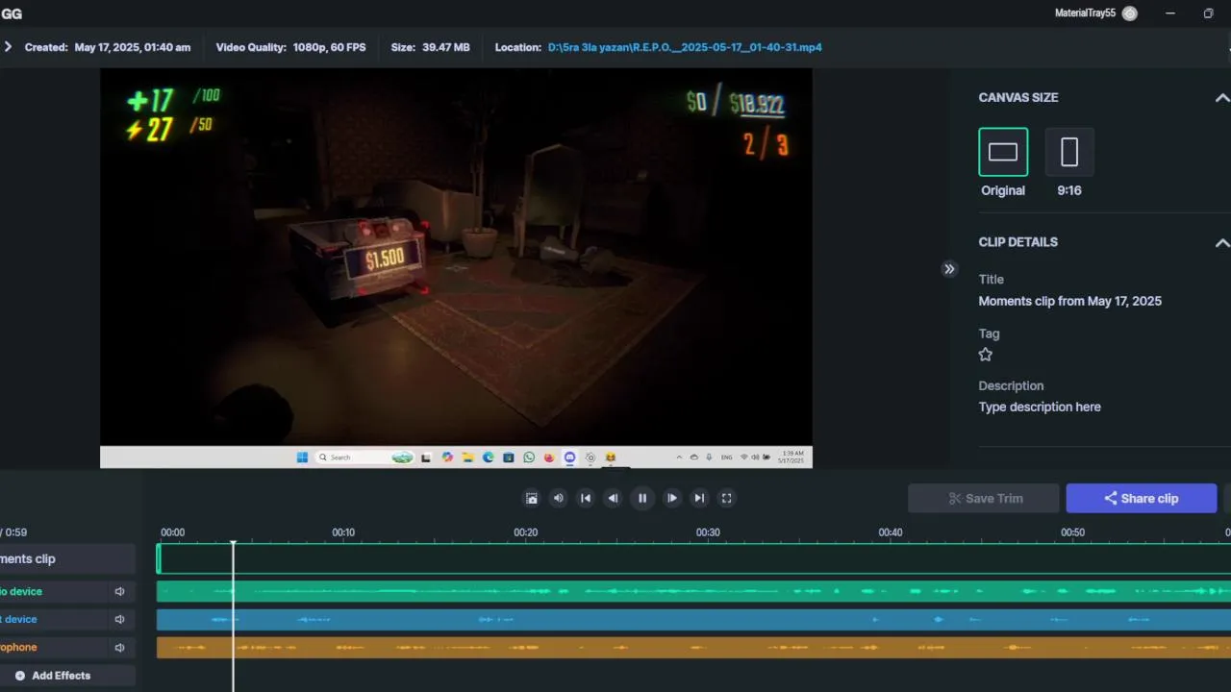Step forward one frame

672,498
